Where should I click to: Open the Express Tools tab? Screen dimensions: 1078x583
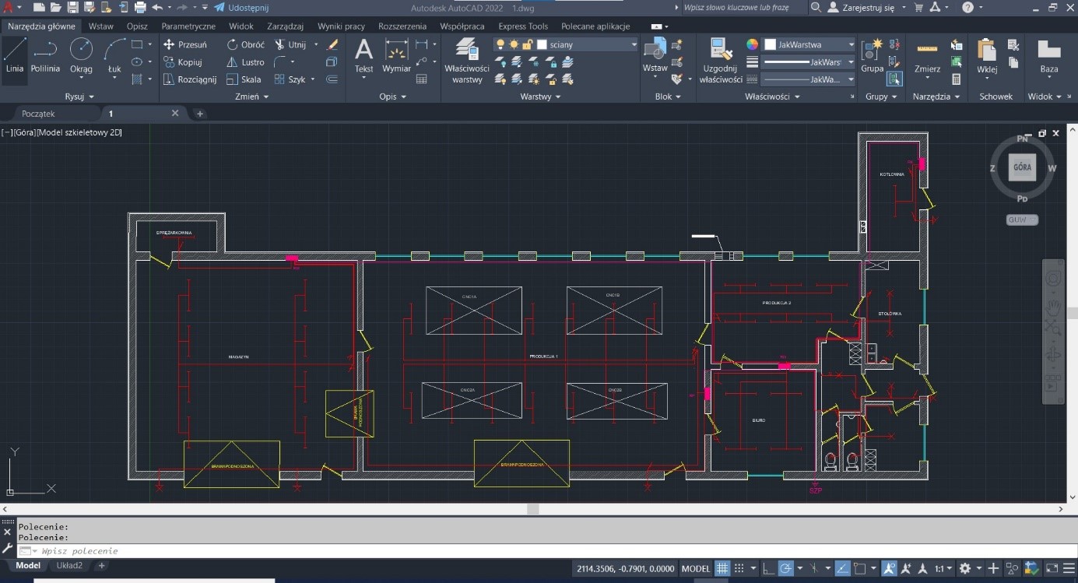click(522, 26)
